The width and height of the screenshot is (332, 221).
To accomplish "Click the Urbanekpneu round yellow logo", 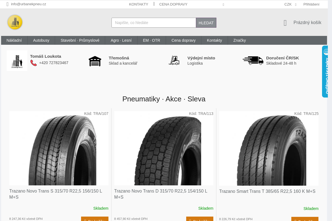I will tap(15, 22).
